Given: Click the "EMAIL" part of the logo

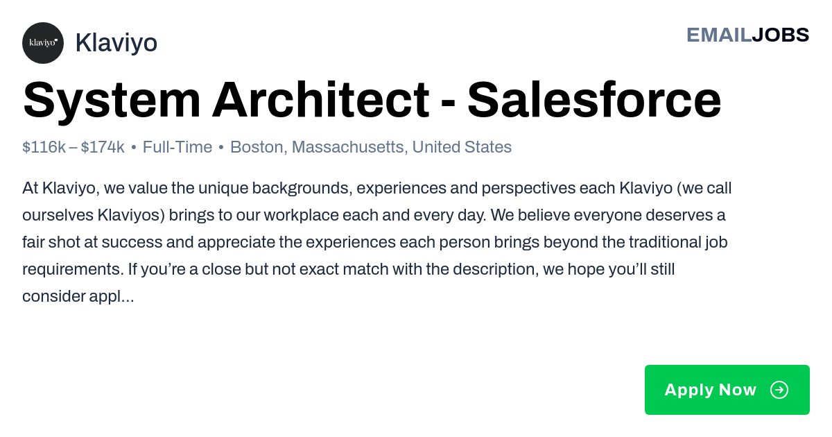Looking at the screenshot, I should pos(719,35).
